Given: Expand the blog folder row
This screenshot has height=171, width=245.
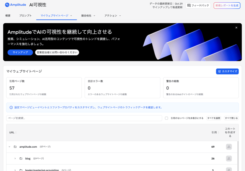Looking at the screenshot, I should click(x=15, y=158).
